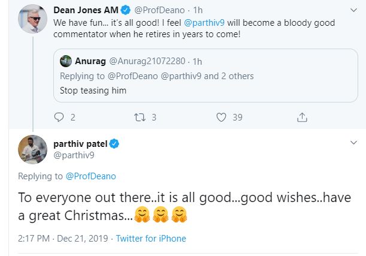Viewport: 366px width, 256px height.
Task: Open Anurag's small avatar in quoted tweet
Action: point(66,61)
